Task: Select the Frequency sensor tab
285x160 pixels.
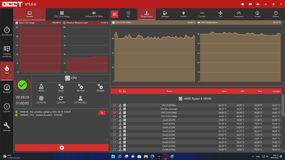Action: (x=239, y=14)
